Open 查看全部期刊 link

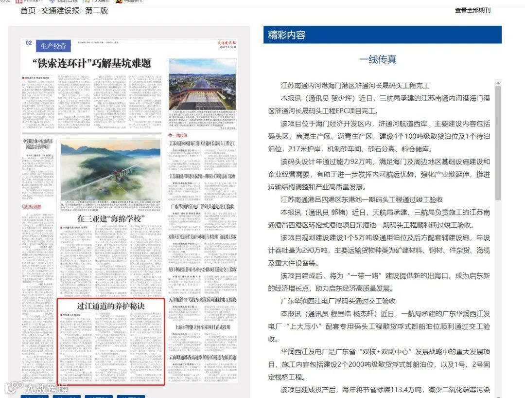pos(472,10)
